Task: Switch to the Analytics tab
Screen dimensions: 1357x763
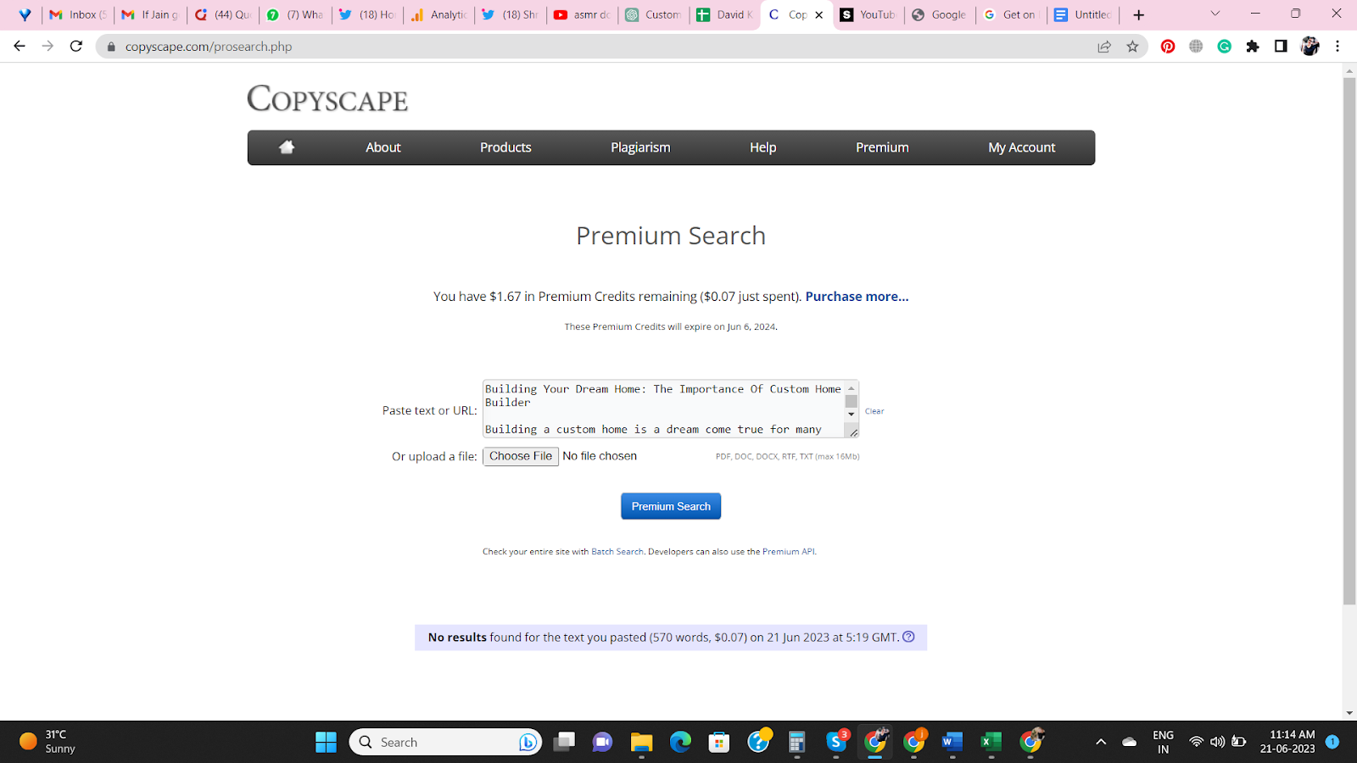Action: 439,14
